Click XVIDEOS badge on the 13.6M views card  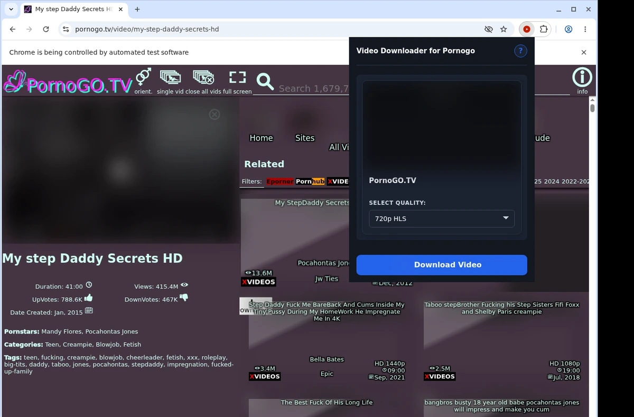259,282
